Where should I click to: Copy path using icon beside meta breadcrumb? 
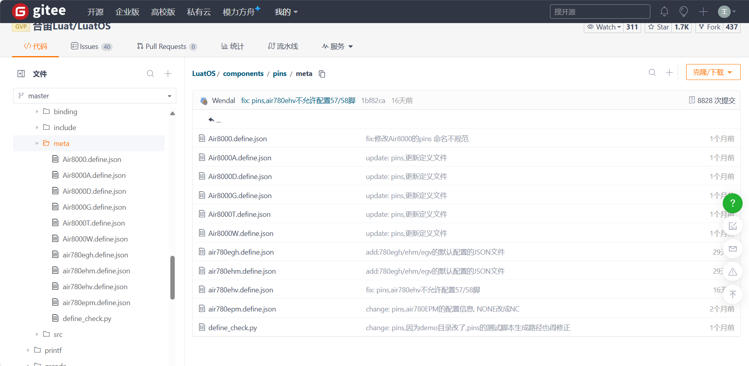coord(322,74)
